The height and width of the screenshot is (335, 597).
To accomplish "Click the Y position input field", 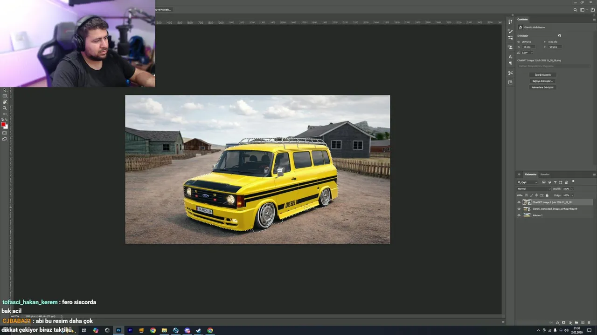I will click(555, 47).
